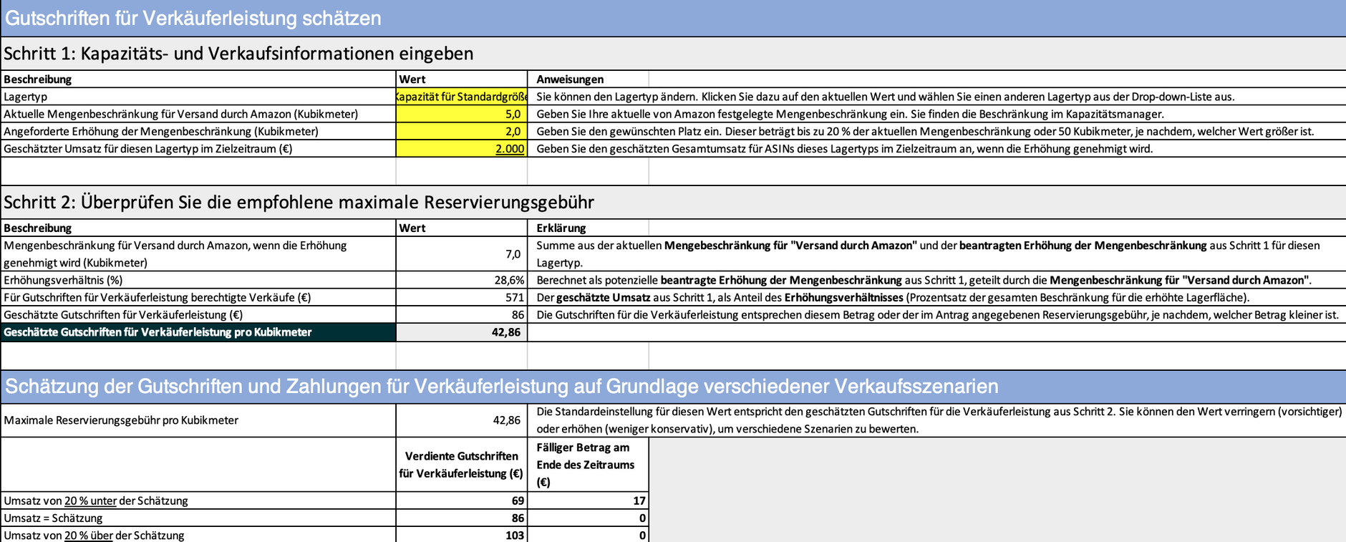Select the cell showing 571

pos(462,297)
